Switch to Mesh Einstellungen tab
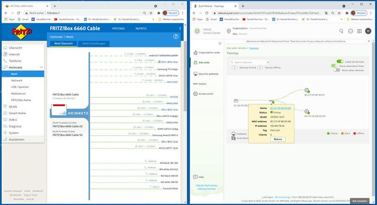 coord(94,43)
